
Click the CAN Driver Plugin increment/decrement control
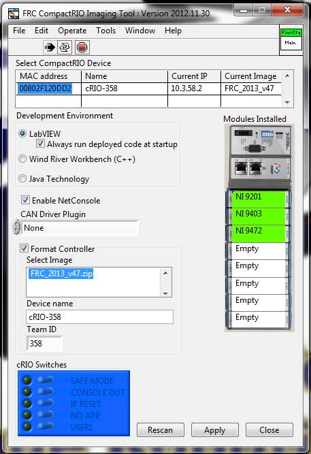point(16,227)
